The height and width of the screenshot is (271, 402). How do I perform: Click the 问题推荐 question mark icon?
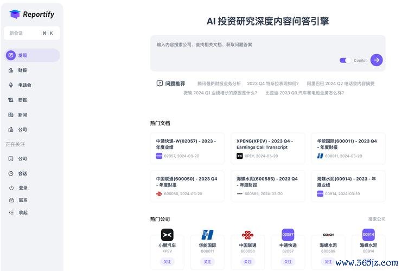coord(159,83)
